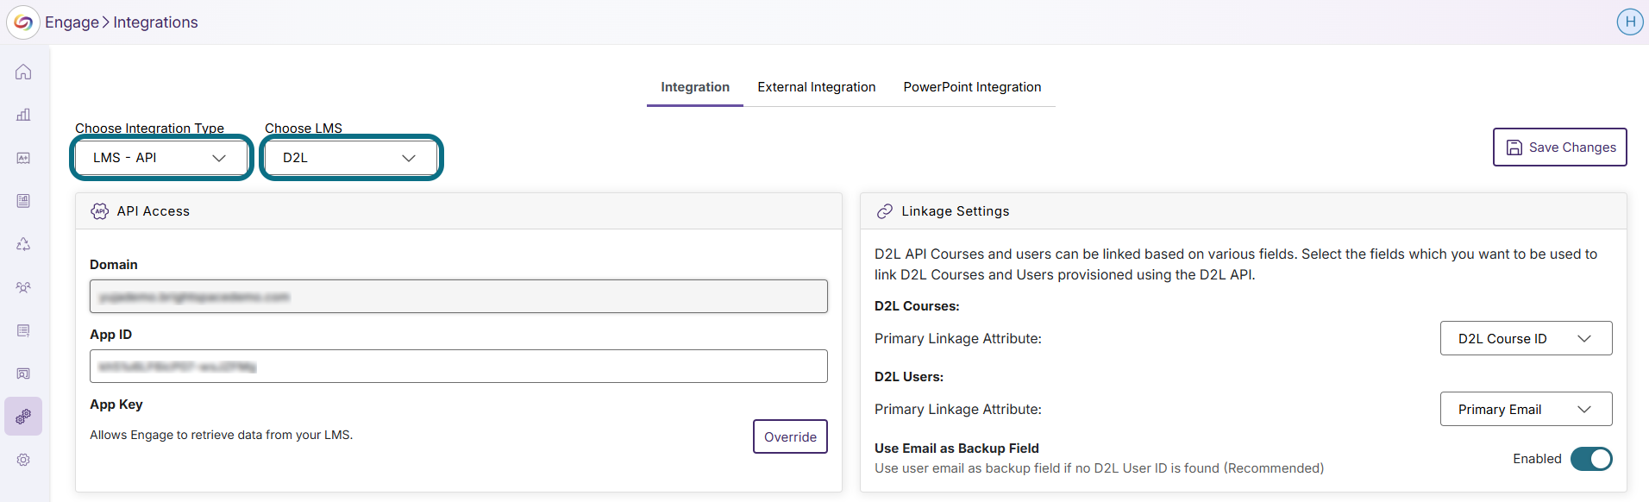Click the 'API Access' panel heading
Screen dimensions: 1649x502
click(x=154, y=211)
